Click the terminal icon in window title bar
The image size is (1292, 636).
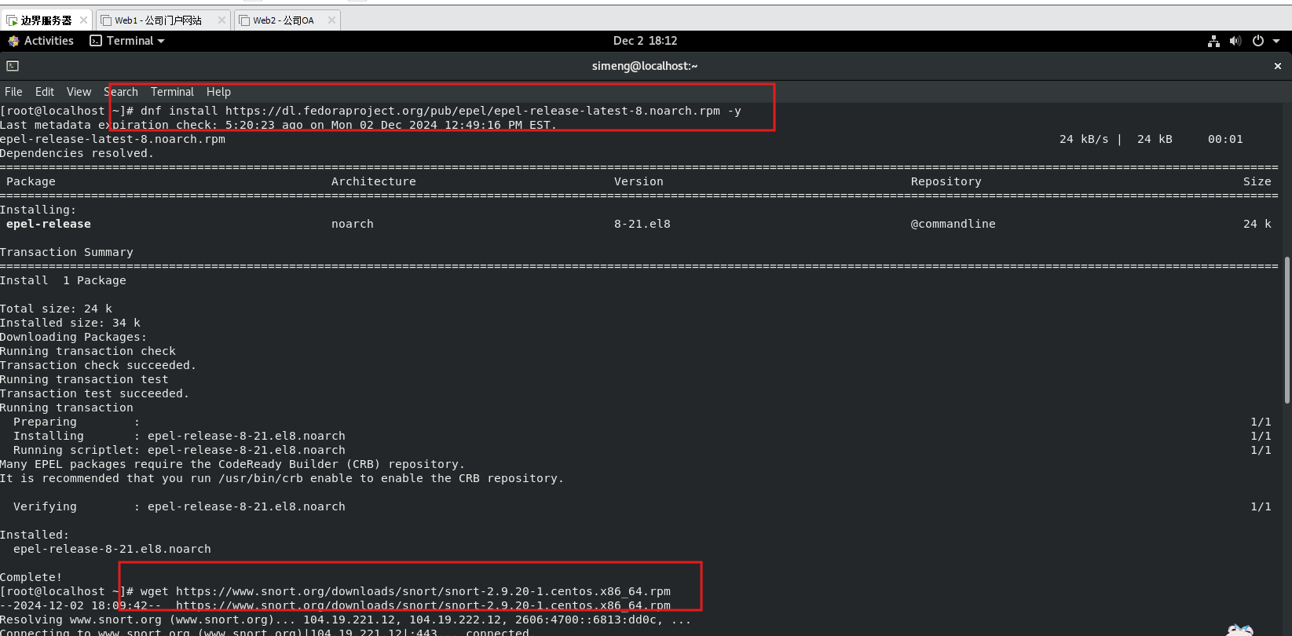coord(13,66)
